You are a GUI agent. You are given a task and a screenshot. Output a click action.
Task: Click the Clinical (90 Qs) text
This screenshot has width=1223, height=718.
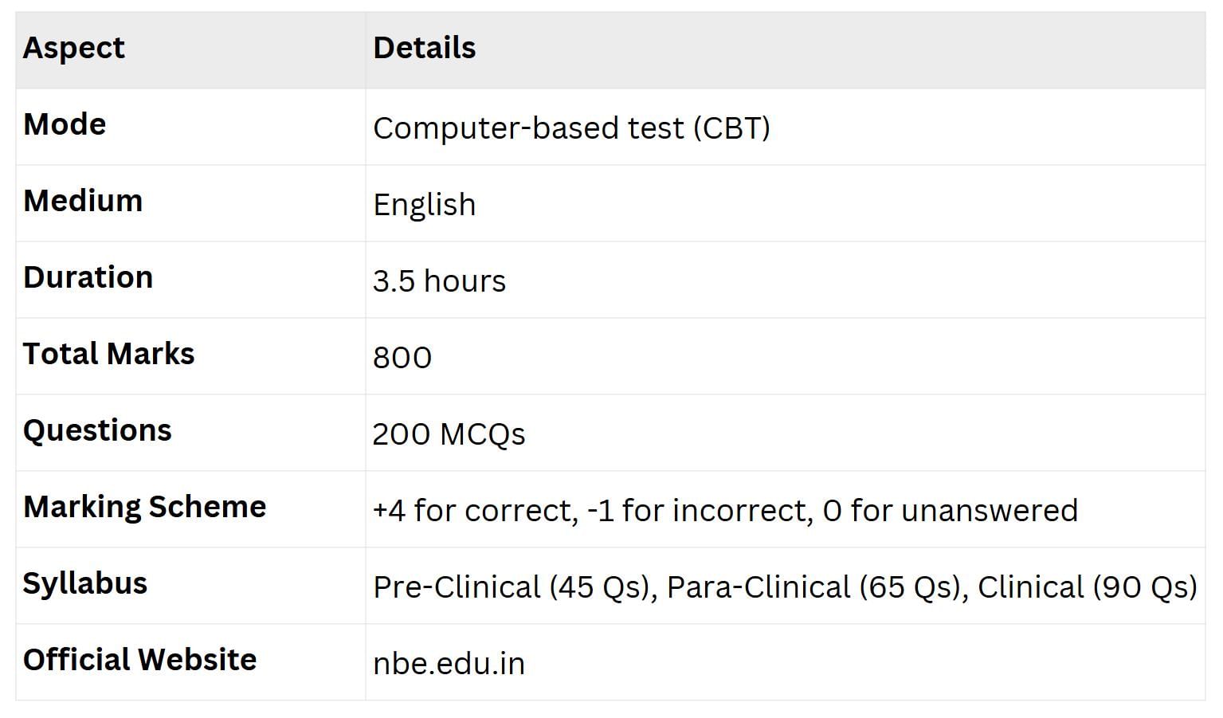tap(1087, 587)
